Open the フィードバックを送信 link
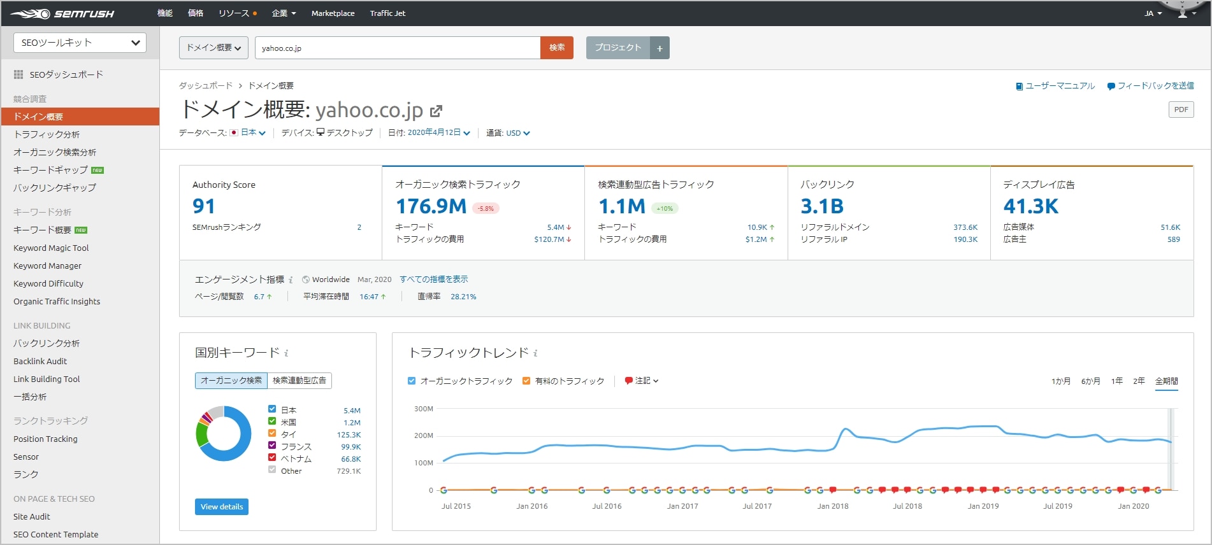Image resolution: width=1212 pixels, height=545 pixels. (x=1155, y=86)
